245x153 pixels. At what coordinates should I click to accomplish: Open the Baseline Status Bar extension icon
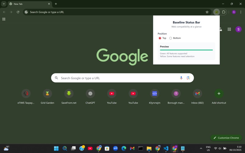[x=216, y=12]
